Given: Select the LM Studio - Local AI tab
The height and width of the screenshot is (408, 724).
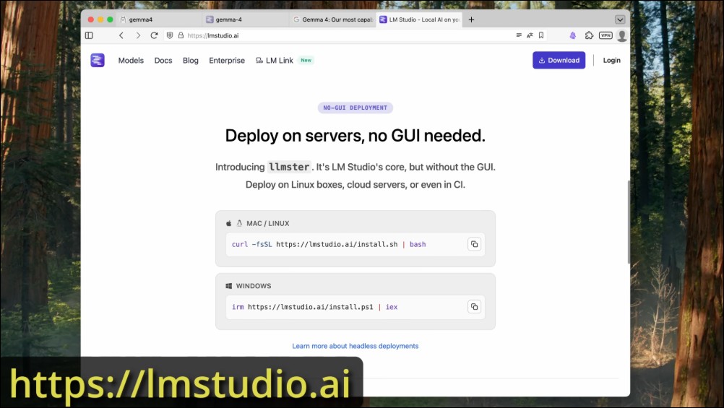Looking at the screenshot, I should click(x=421, y=19).
